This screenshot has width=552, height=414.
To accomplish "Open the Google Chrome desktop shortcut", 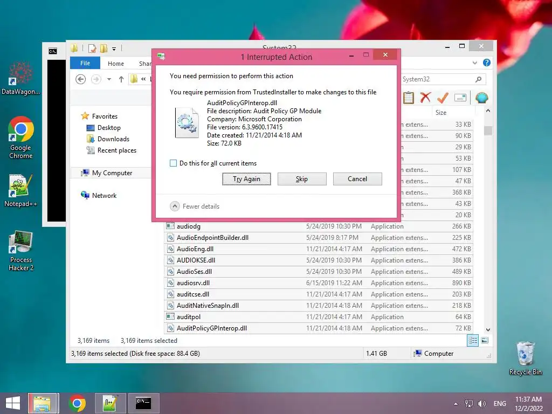I will (x=21, y=137).
